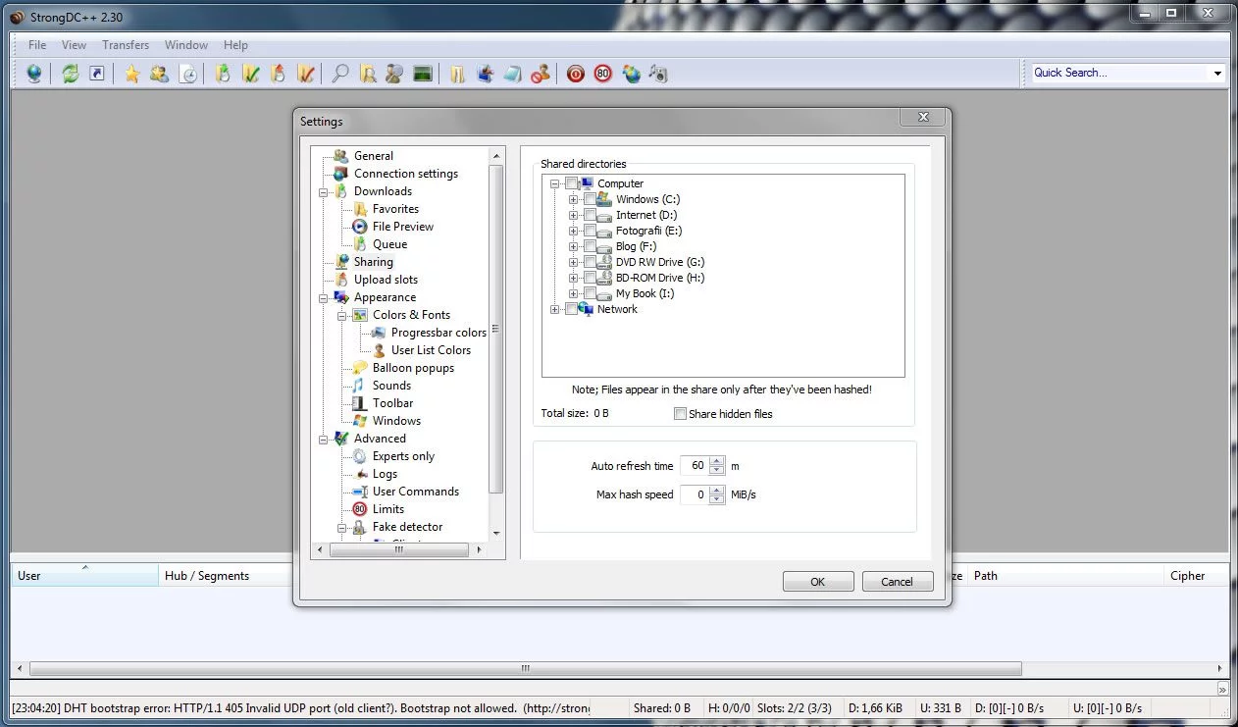Click Cancel in the Settings dialog
The width and height of the screenshot is (1238, 727).
(897, 582)
